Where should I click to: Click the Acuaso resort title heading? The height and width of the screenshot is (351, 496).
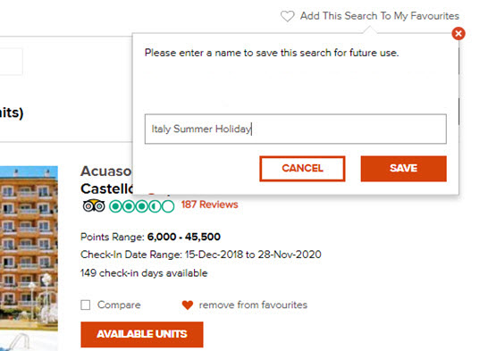point(107,180)
